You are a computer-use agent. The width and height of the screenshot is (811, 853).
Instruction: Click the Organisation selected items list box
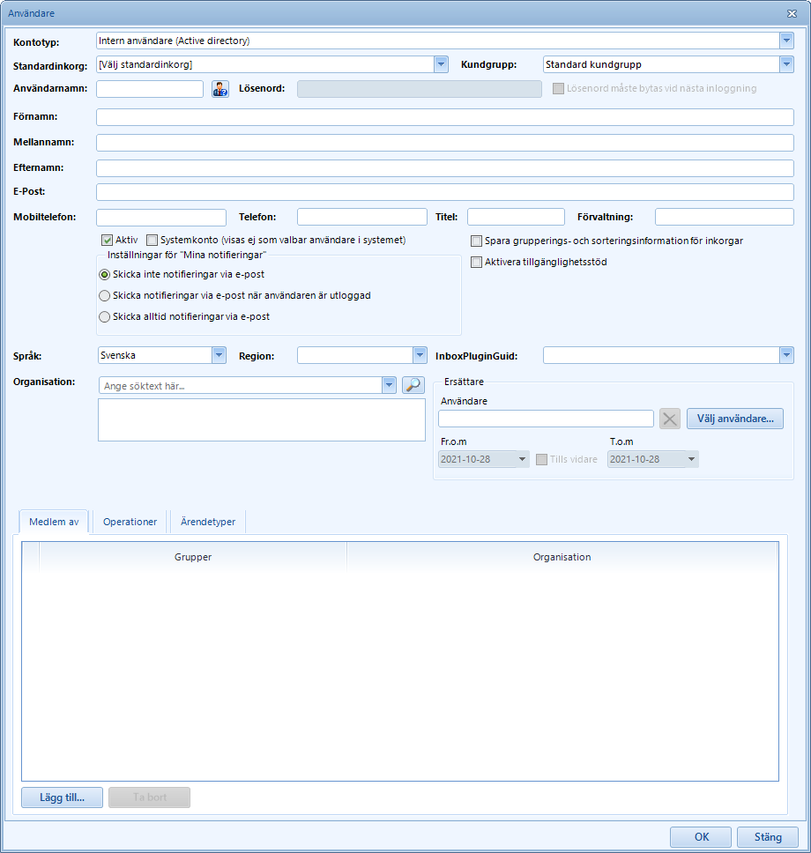point(261,420)
